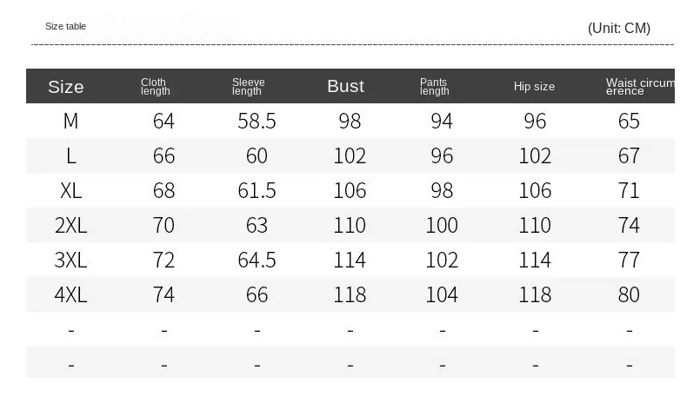Image resolution: width=700 pixels, height=396 pixels.
Task: Select the Unit: CM label
Action: (619, 28)
